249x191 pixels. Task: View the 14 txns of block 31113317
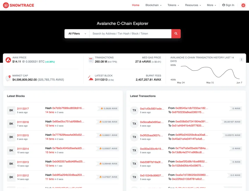[49, 112]
